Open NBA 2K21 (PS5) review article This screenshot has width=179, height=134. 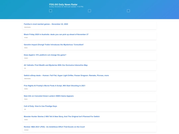click(54, 127)
